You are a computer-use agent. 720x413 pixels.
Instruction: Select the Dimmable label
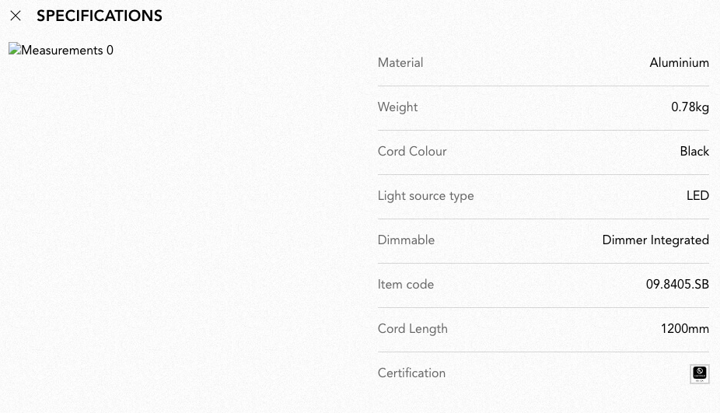[406, 240]
